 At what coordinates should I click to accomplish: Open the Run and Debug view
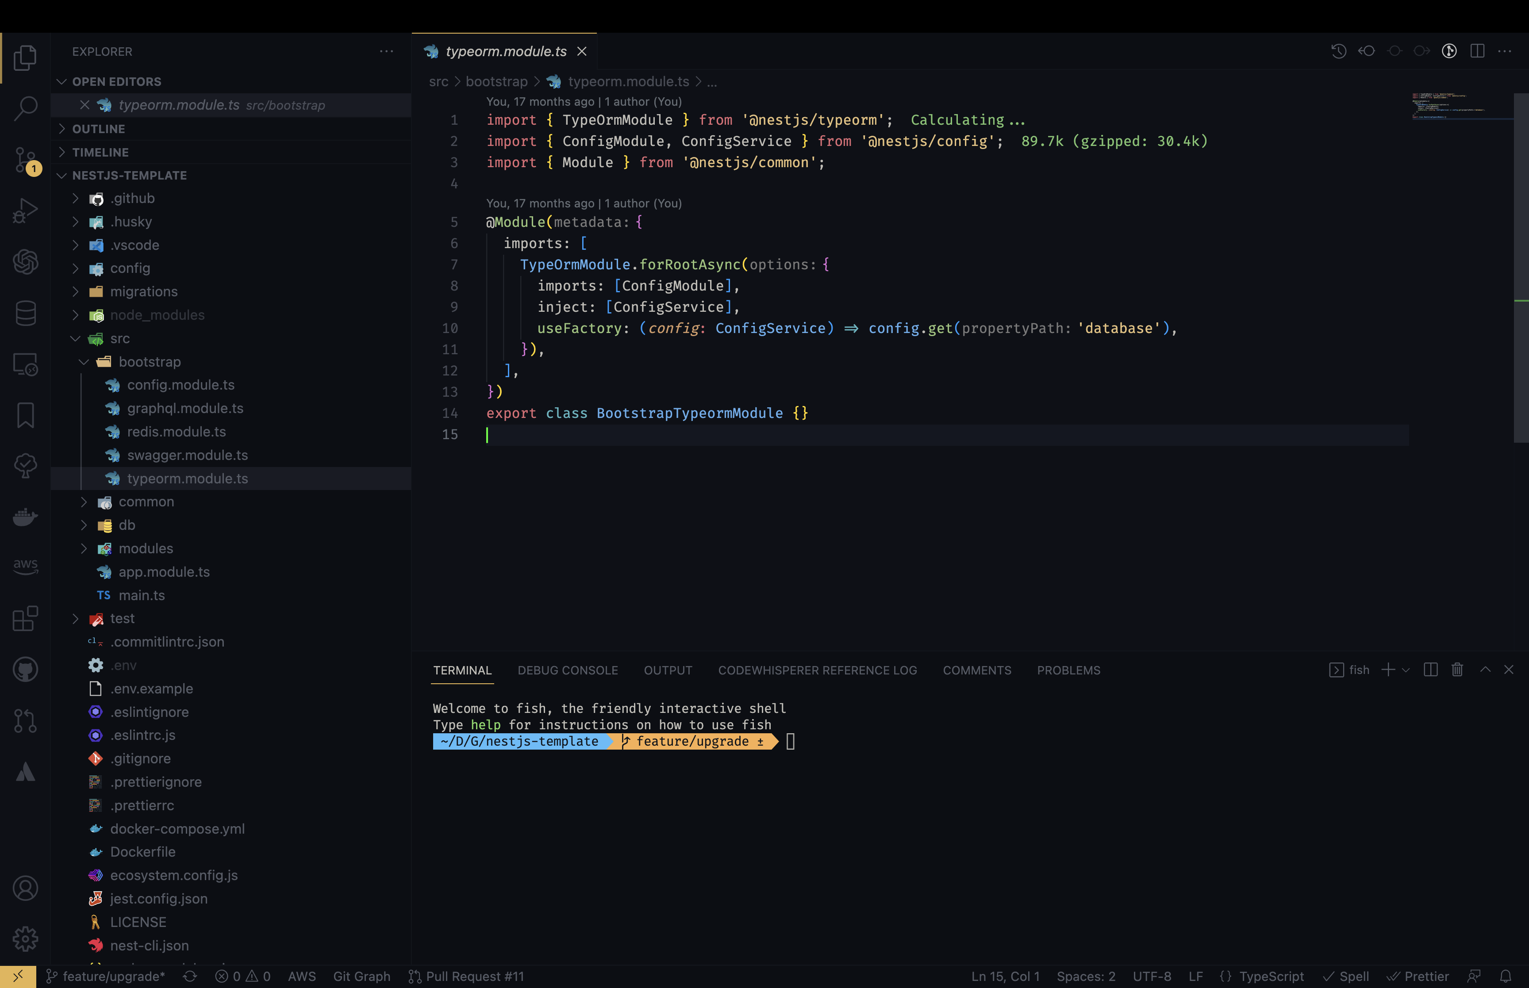[25, 211]
